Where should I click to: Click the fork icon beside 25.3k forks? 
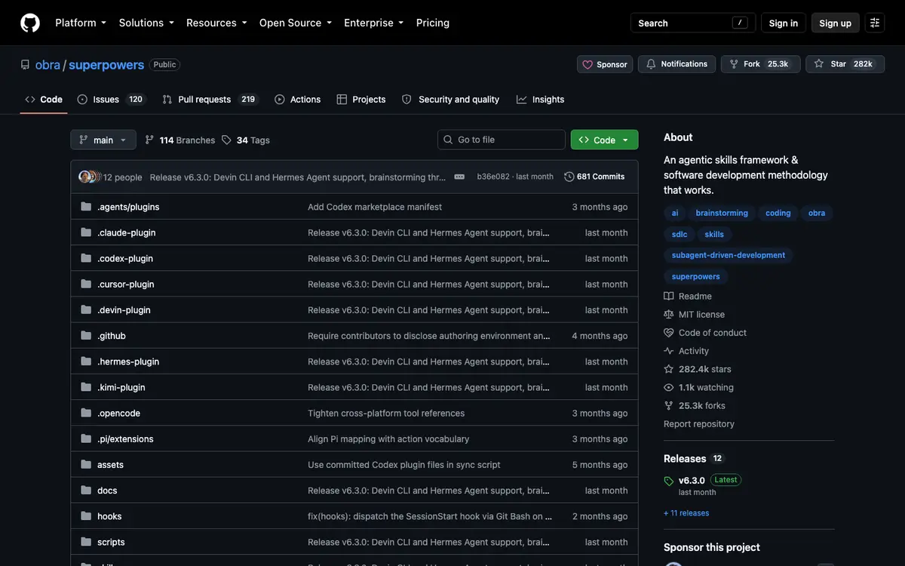[x=669, y=405]
